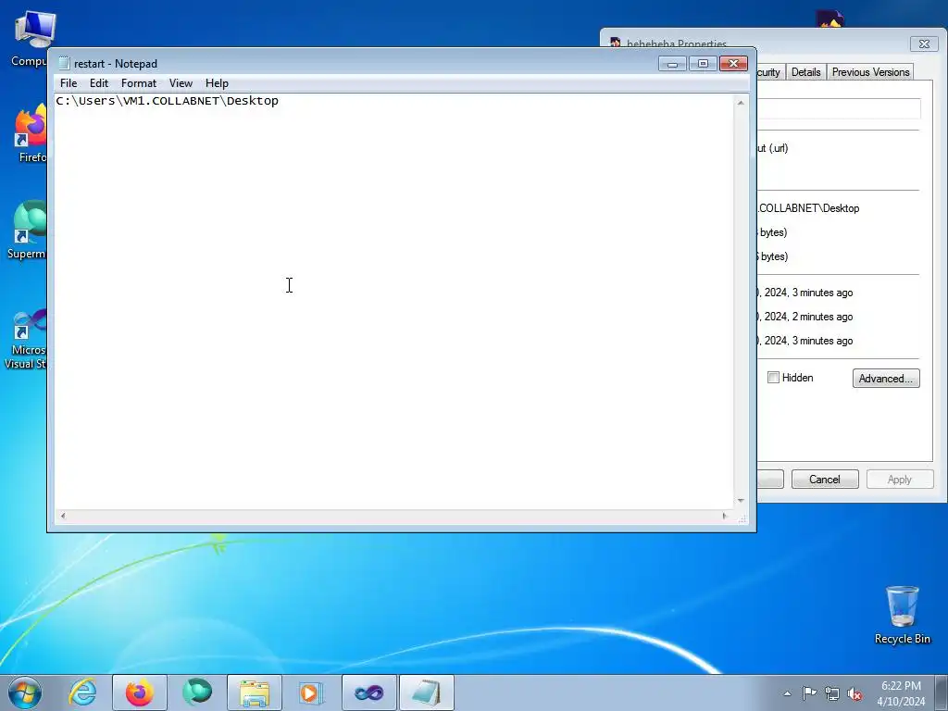Toggle the Hidden checkbox in Properties

pyautogui.click(x=773, y=378)
